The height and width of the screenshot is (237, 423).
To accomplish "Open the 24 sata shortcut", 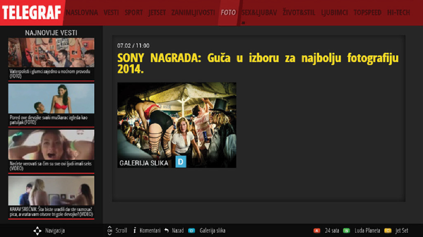I will pyautogui.click(x=332, y=231).
